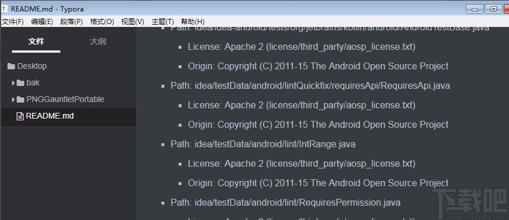Open the 视图(V) menu
Image resolution: width=509 pixels, height=220 pixels.
133,22
